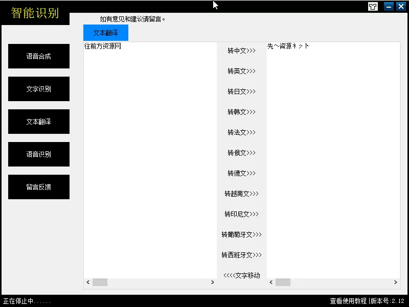The width and height of the screenshot is (409, 307).
Task: Click right arrow of source box scrollbar
Action: pos(213,282)
